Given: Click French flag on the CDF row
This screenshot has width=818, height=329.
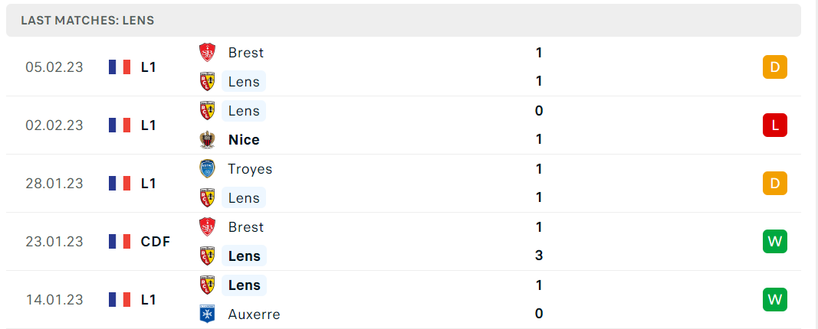Looking at the screenshot, I should click(x=120, y=241).
